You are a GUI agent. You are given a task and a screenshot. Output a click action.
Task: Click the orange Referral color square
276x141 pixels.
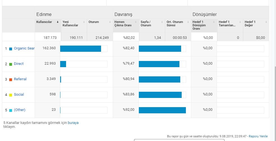[11, 79]
